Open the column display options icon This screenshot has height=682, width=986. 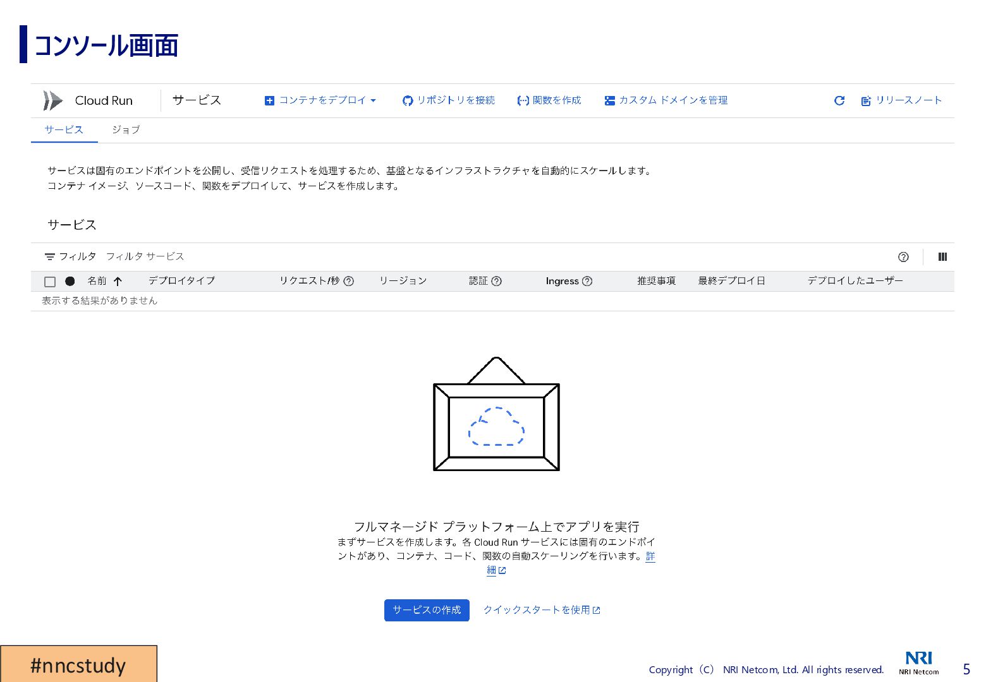point(942,257)
